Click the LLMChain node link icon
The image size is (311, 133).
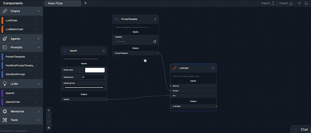pyautogui.click(x=175, y=68)
